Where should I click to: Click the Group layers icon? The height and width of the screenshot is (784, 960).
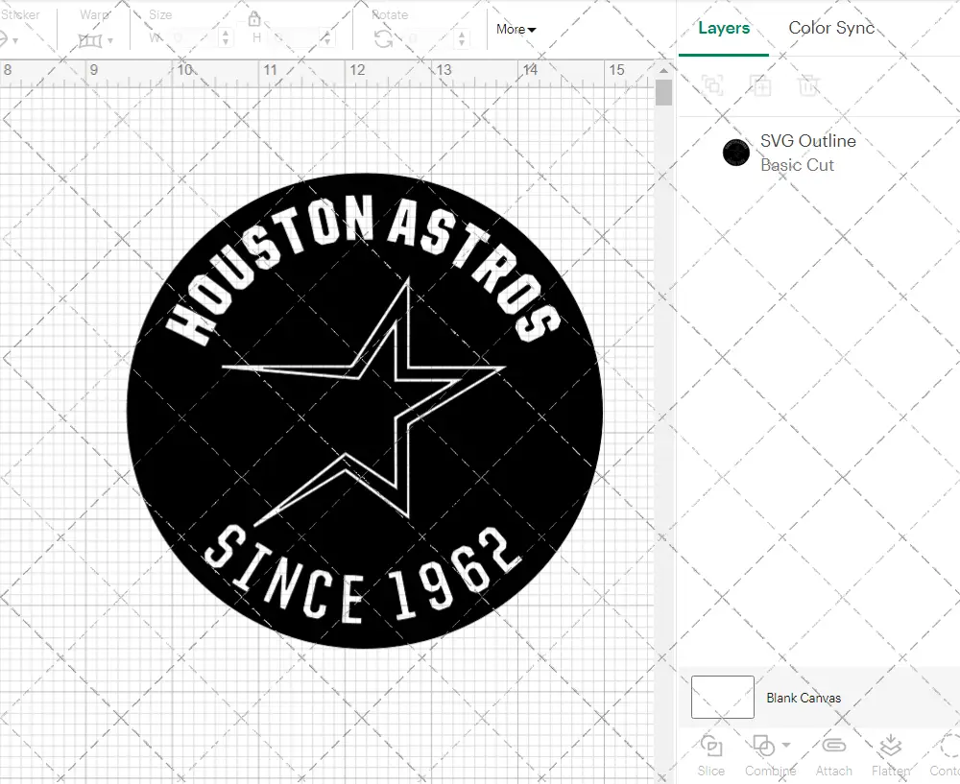tap(710, 85)
